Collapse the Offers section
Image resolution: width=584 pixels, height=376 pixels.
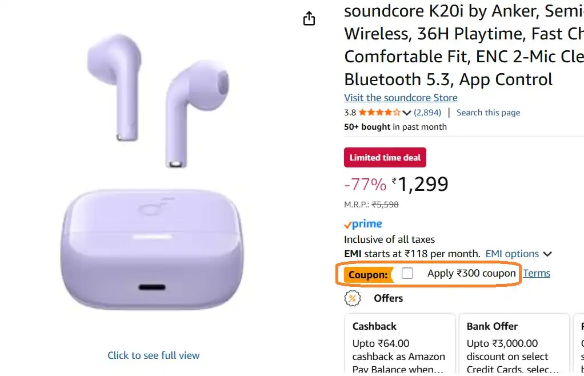[389, 298]
